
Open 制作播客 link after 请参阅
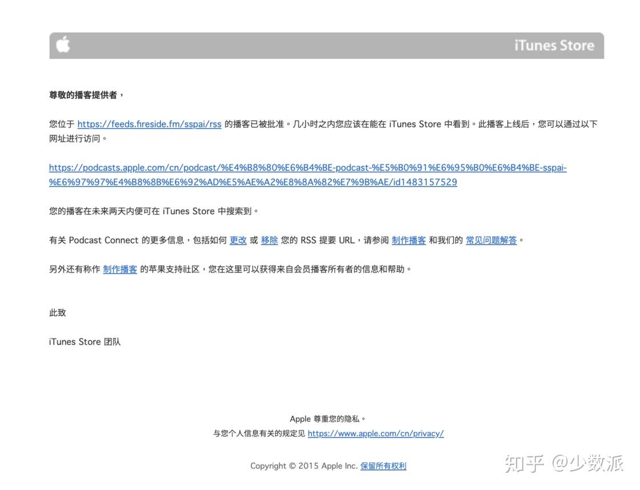[409, 240]
